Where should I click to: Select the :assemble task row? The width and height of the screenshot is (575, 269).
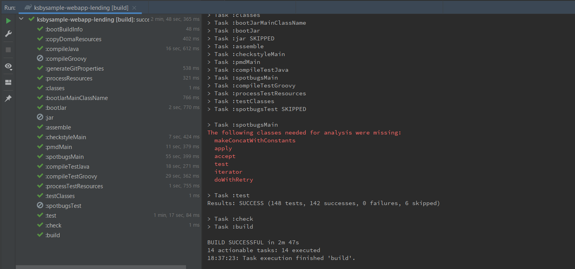point(108,127)
